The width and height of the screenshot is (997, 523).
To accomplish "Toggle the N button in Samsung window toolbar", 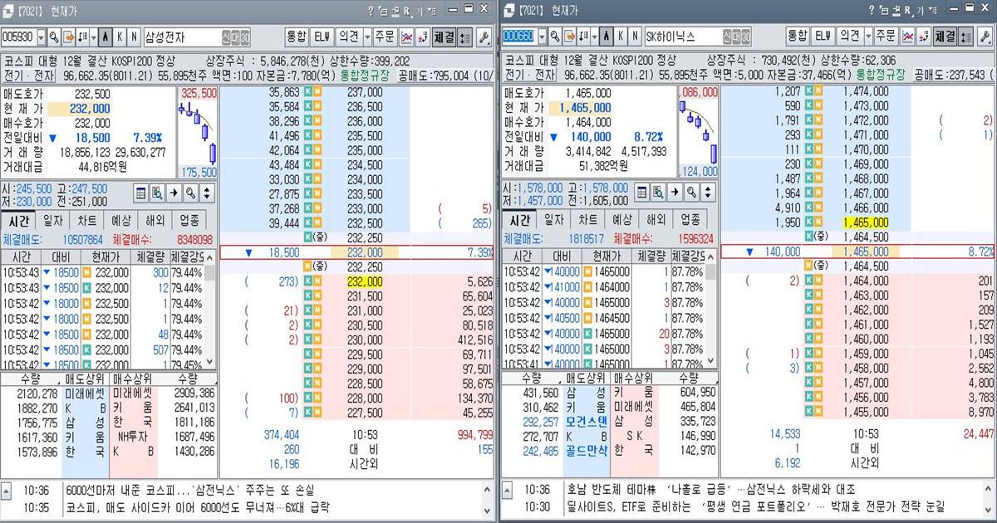I will 134,37.
